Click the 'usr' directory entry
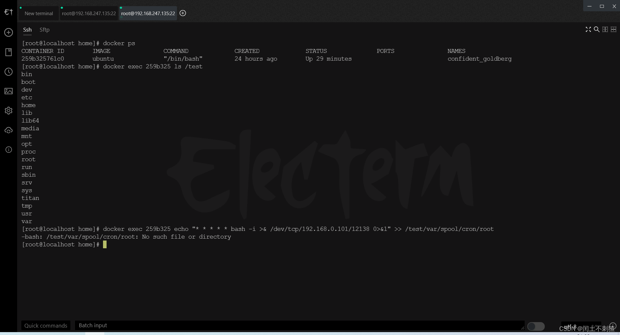Viewport: 620px width, 335px height. point(26,213)
